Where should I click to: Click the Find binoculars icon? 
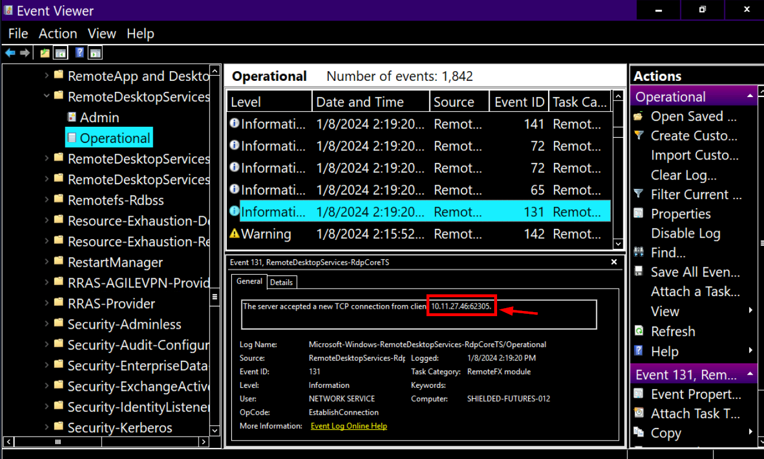(x=639, y=252)
